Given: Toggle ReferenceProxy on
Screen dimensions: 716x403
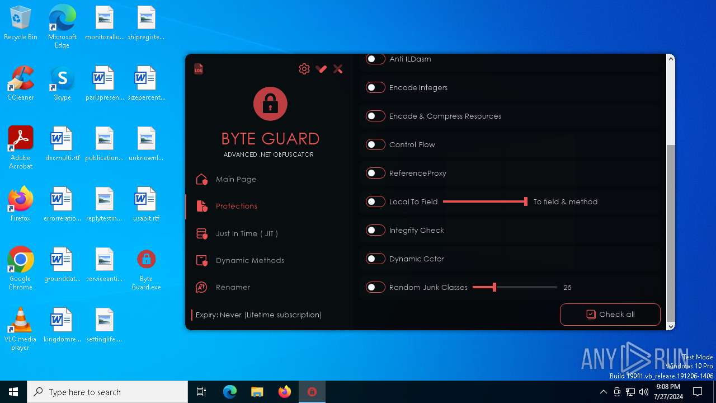Looking at the screenshot, I should pos(375,173).
